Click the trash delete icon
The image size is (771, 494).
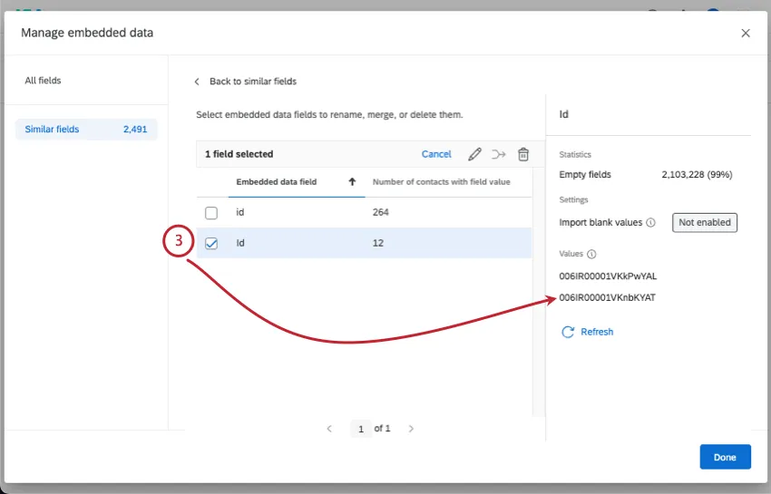523,154
